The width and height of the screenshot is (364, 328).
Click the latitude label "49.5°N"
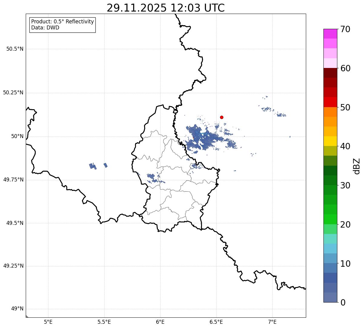coord(15,223)
